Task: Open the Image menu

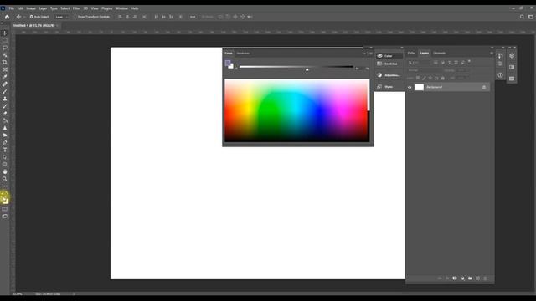Action: (x=31, y=8)
